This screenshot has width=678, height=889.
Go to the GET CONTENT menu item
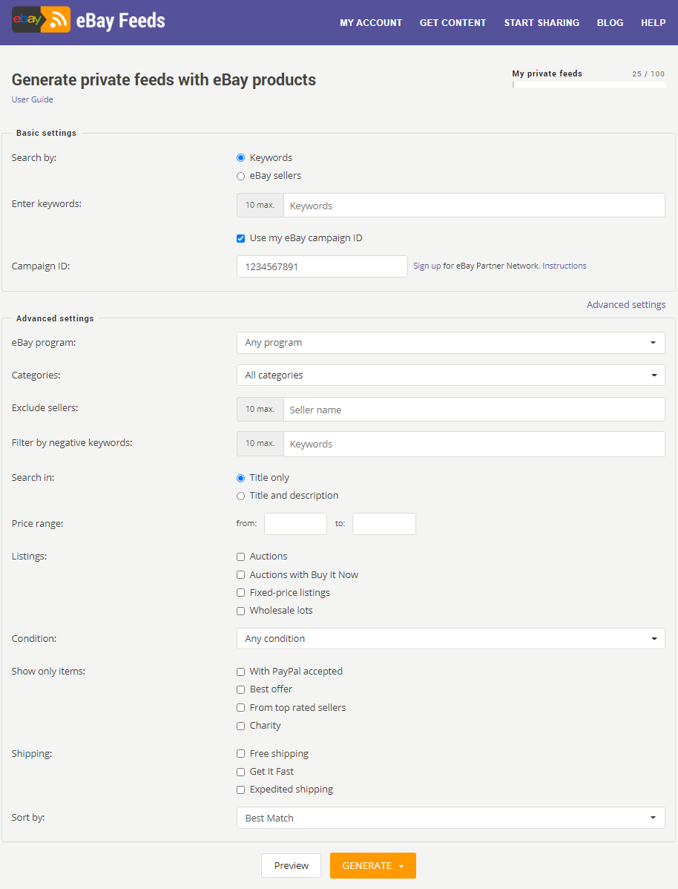point(452,23)
